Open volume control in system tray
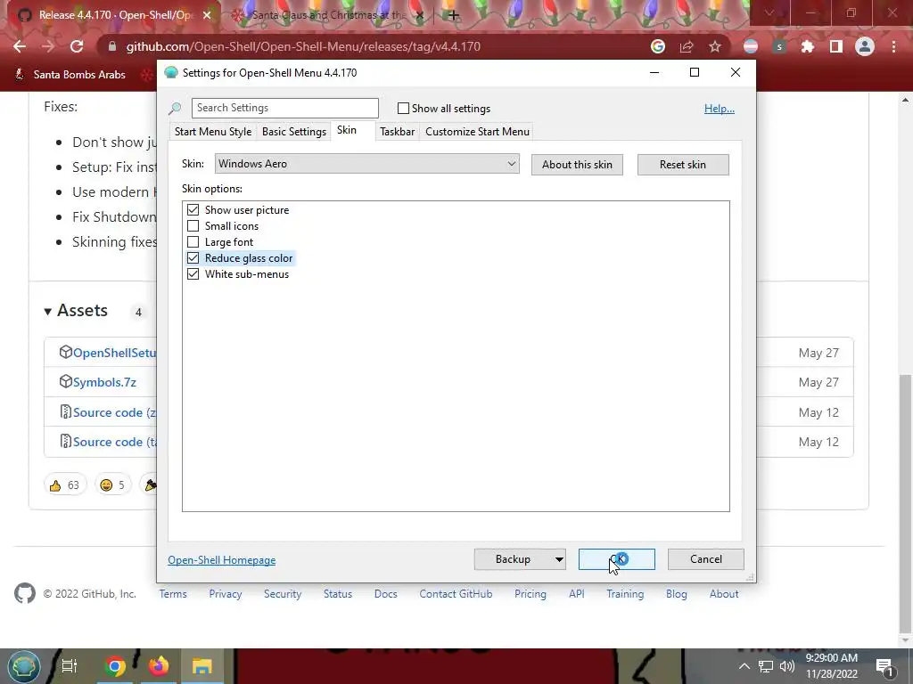 pyautogui.click(x=786, y=666)
